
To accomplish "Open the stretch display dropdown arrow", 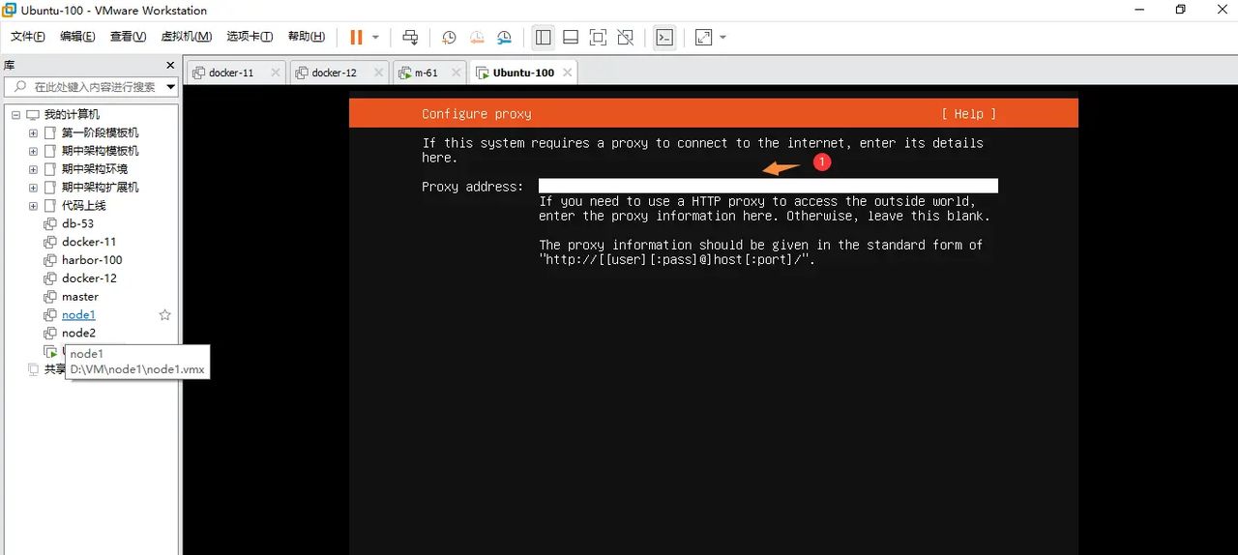I will point(722,37).
